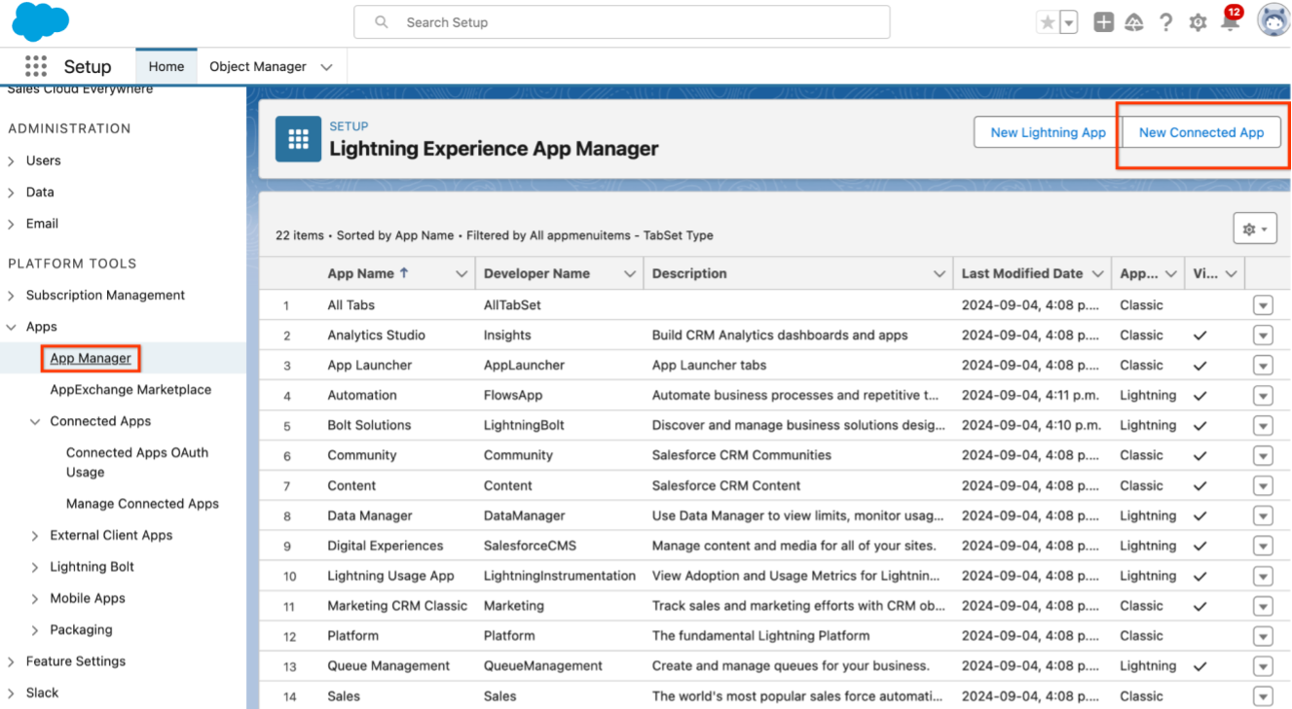1292x709 pixels.
Task: Open the setup gear in header
Action: [x=1199, y=22]
